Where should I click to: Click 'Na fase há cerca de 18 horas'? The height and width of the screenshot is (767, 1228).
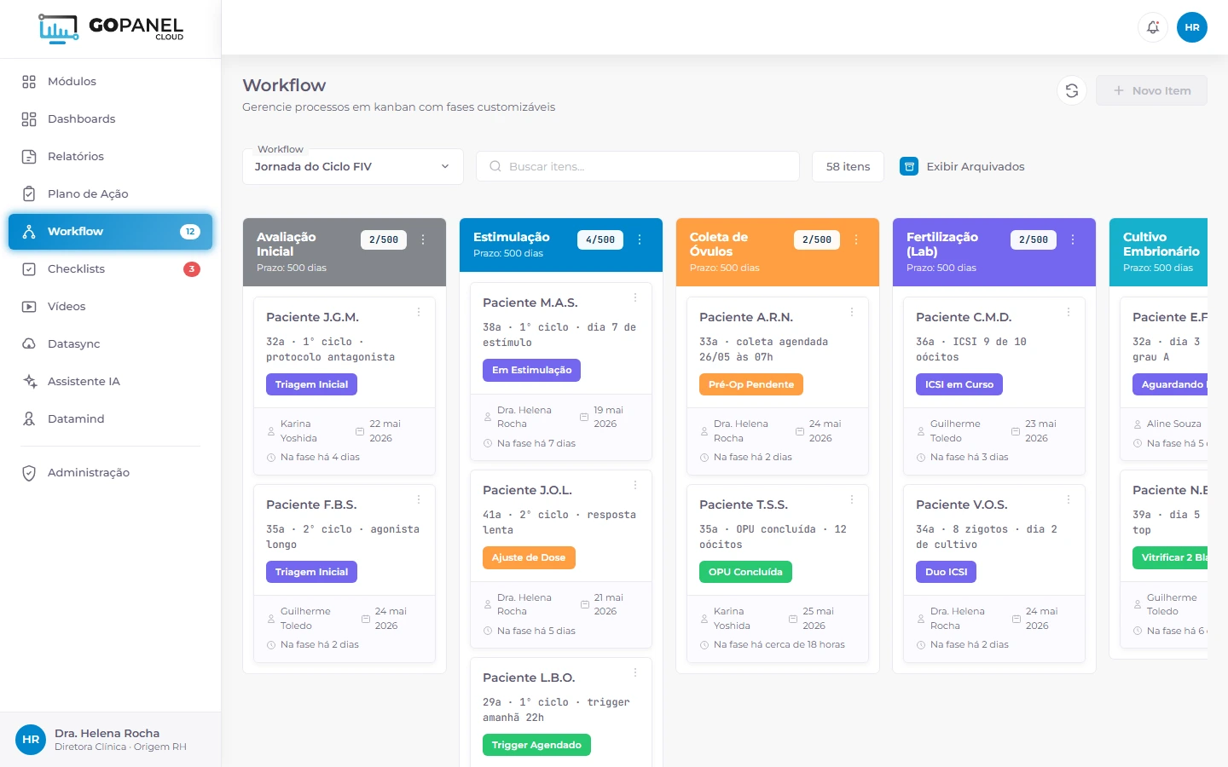point(779,644)
